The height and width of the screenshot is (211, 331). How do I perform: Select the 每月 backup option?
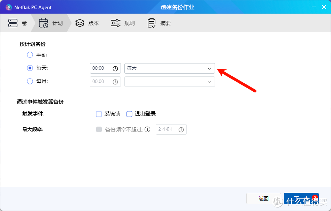click(x=30, y=81)
